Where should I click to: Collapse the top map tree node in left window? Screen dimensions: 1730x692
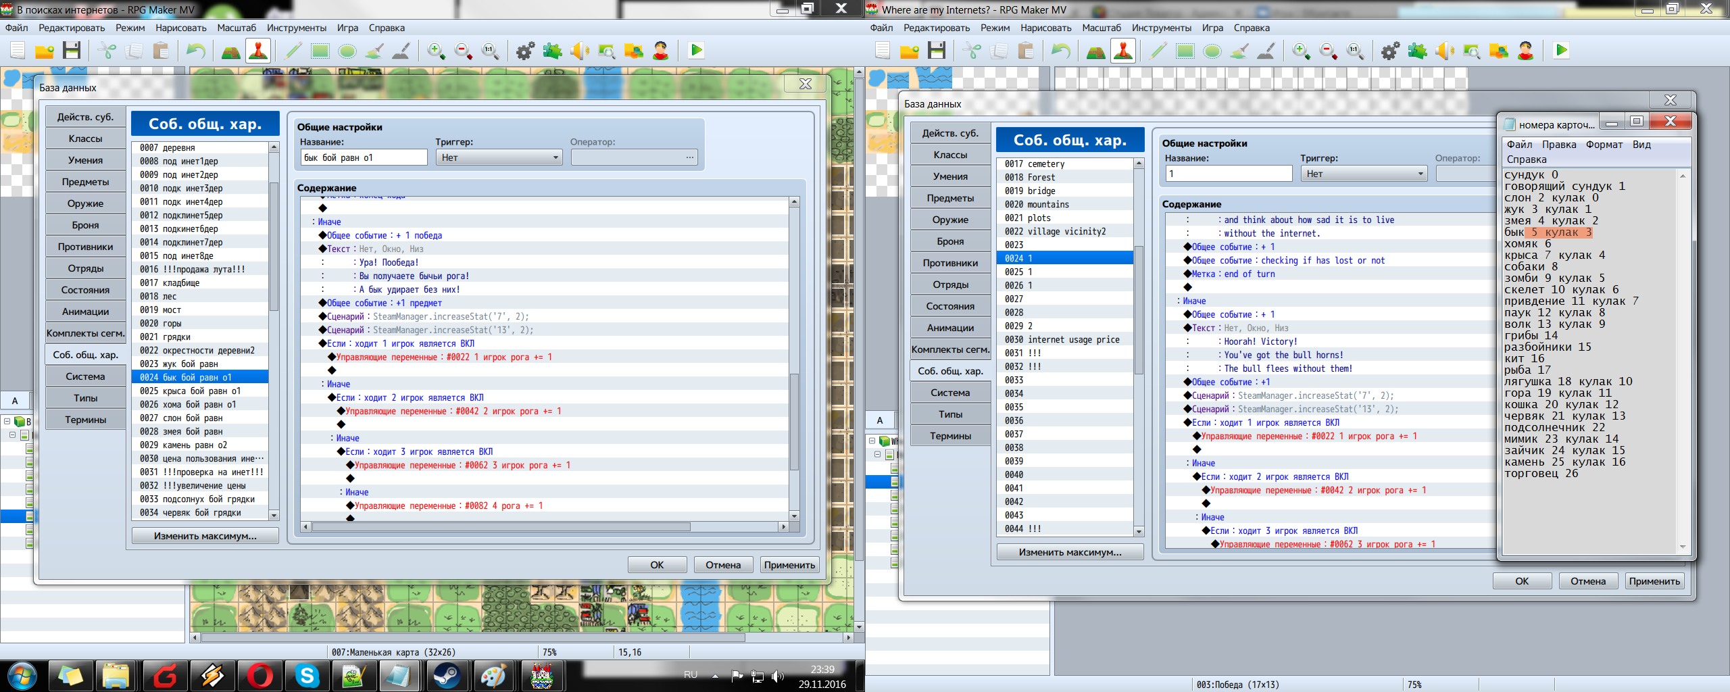pos(7,421)
